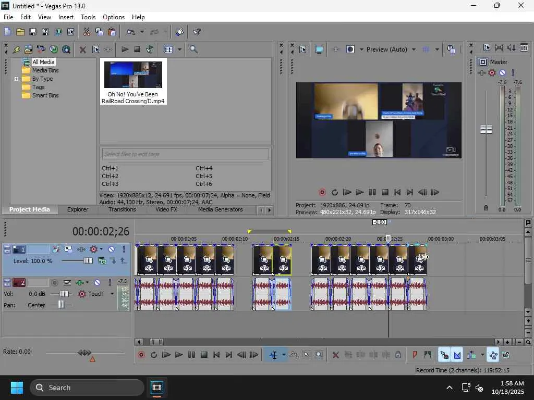Image resolution: width=534 pixels, height=400 pixels.
Task: Switch to the Media Generators tab
Action: click(x=221, y=209)
